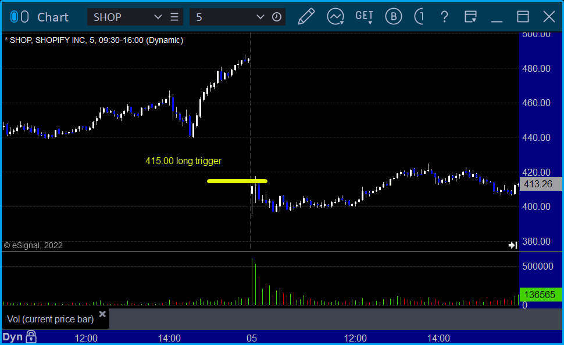Click the first 12:00 time axis label

coord(86,338)
